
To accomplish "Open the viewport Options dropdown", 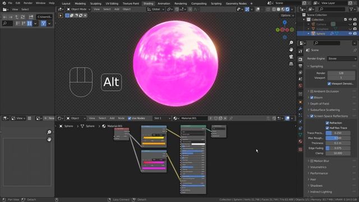I will [x=287, y=16].
